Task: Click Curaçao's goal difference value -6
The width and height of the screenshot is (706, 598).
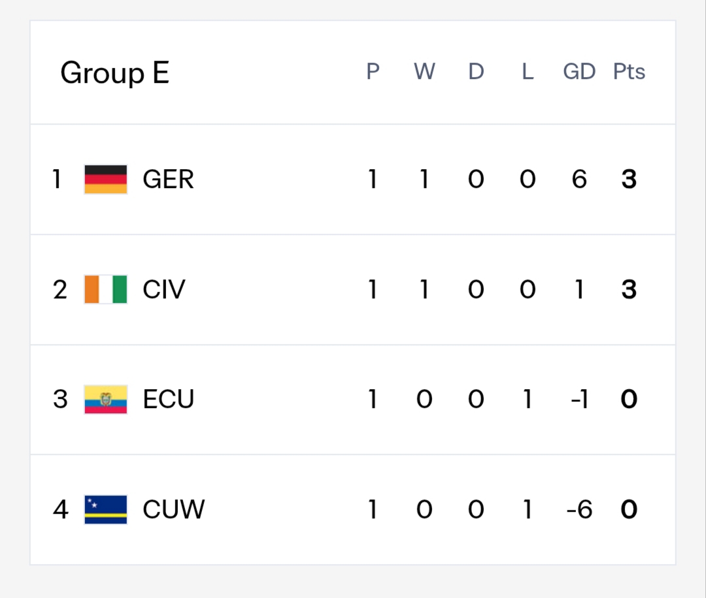Action: (x=579, y=509)
